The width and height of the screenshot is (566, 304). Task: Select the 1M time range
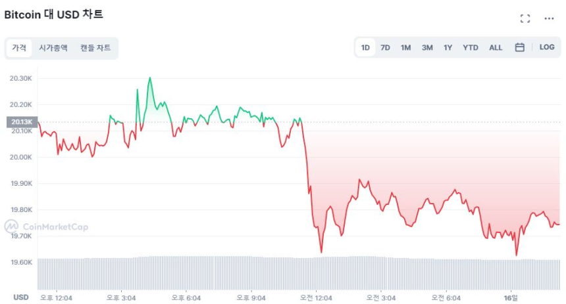point(405,47)
